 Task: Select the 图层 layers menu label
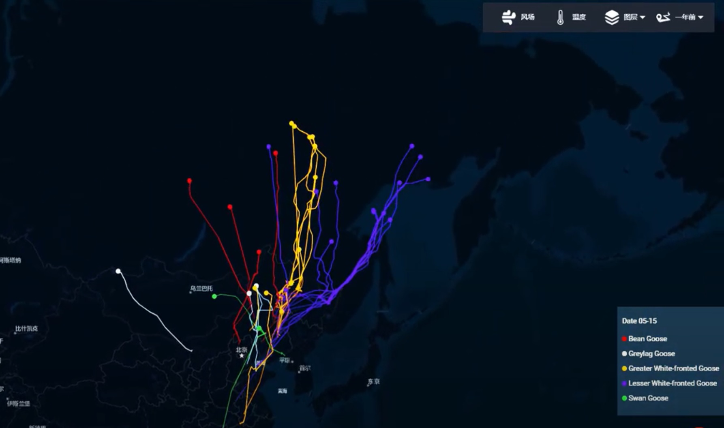coord(630,17)
